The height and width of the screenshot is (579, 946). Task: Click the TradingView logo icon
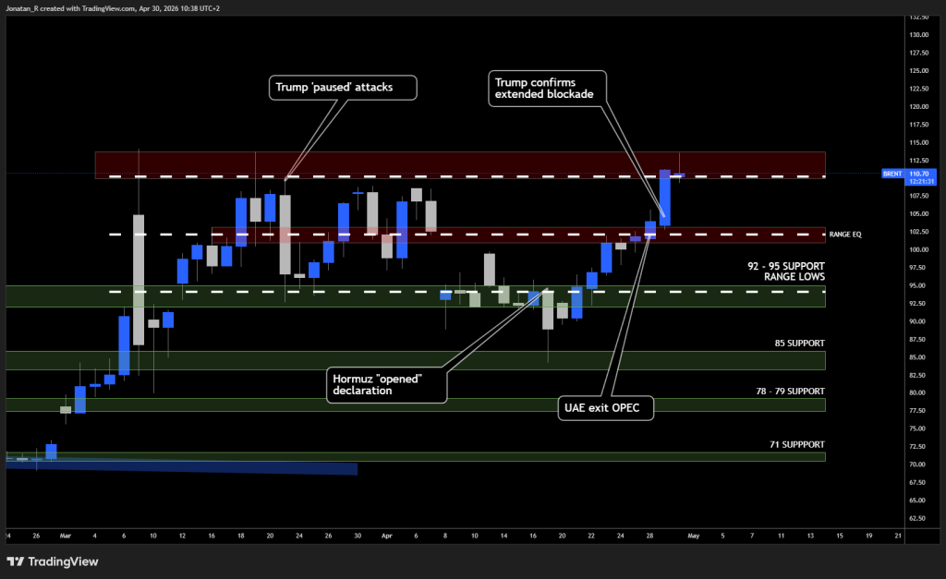coord(16,561)
